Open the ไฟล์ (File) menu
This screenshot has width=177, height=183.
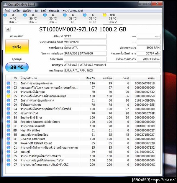click(x=7, y=11)
